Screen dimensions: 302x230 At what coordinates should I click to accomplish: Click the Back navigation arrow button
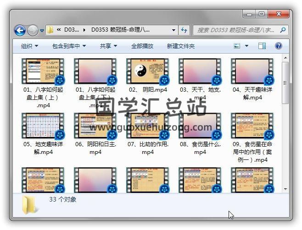tap(20, 30)
